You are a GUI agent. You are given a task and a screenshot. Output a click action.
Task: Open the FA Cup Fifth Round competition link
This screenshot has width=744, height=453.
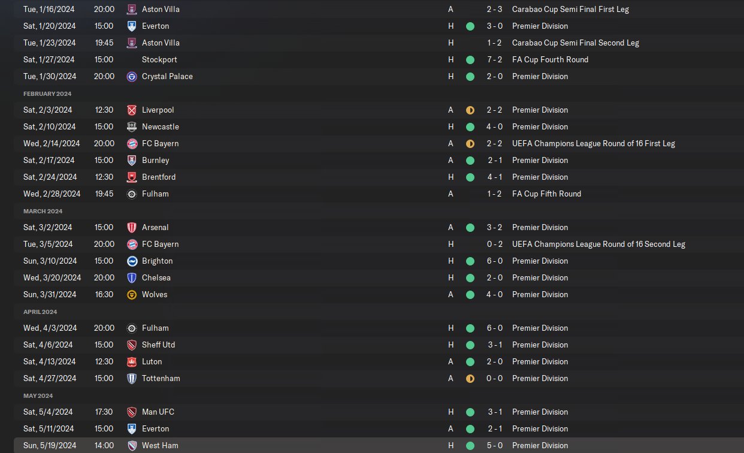tap(546, 194)
